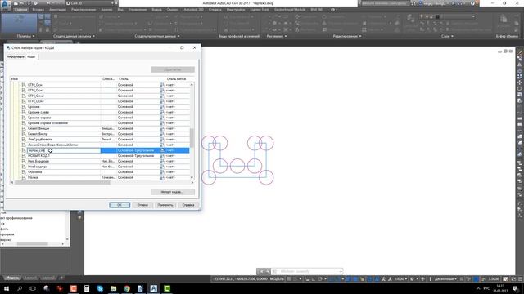Switch to Коды tab in dialog
Screen dimensions: 524x294
point(31,56)
